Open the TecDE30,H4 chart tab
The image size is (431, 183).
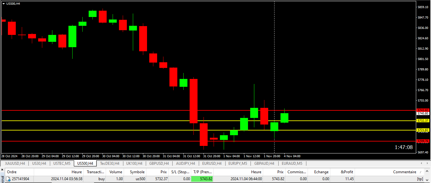109,164
